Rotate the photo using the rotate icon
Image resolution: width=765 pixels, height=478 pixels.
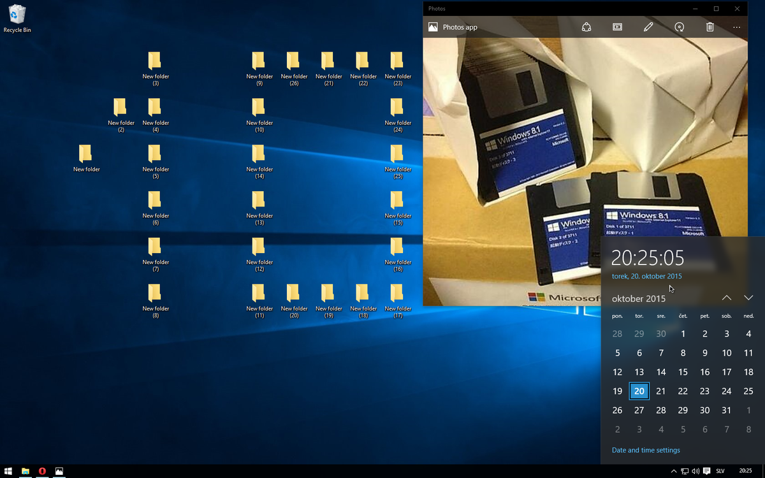pos(680,27)
